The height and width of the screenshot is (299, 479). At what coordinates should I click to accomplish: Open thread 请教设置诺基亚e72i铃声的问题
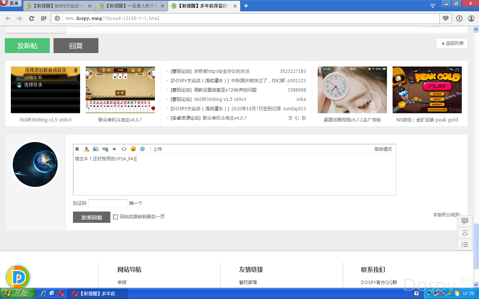click(225, 90)
